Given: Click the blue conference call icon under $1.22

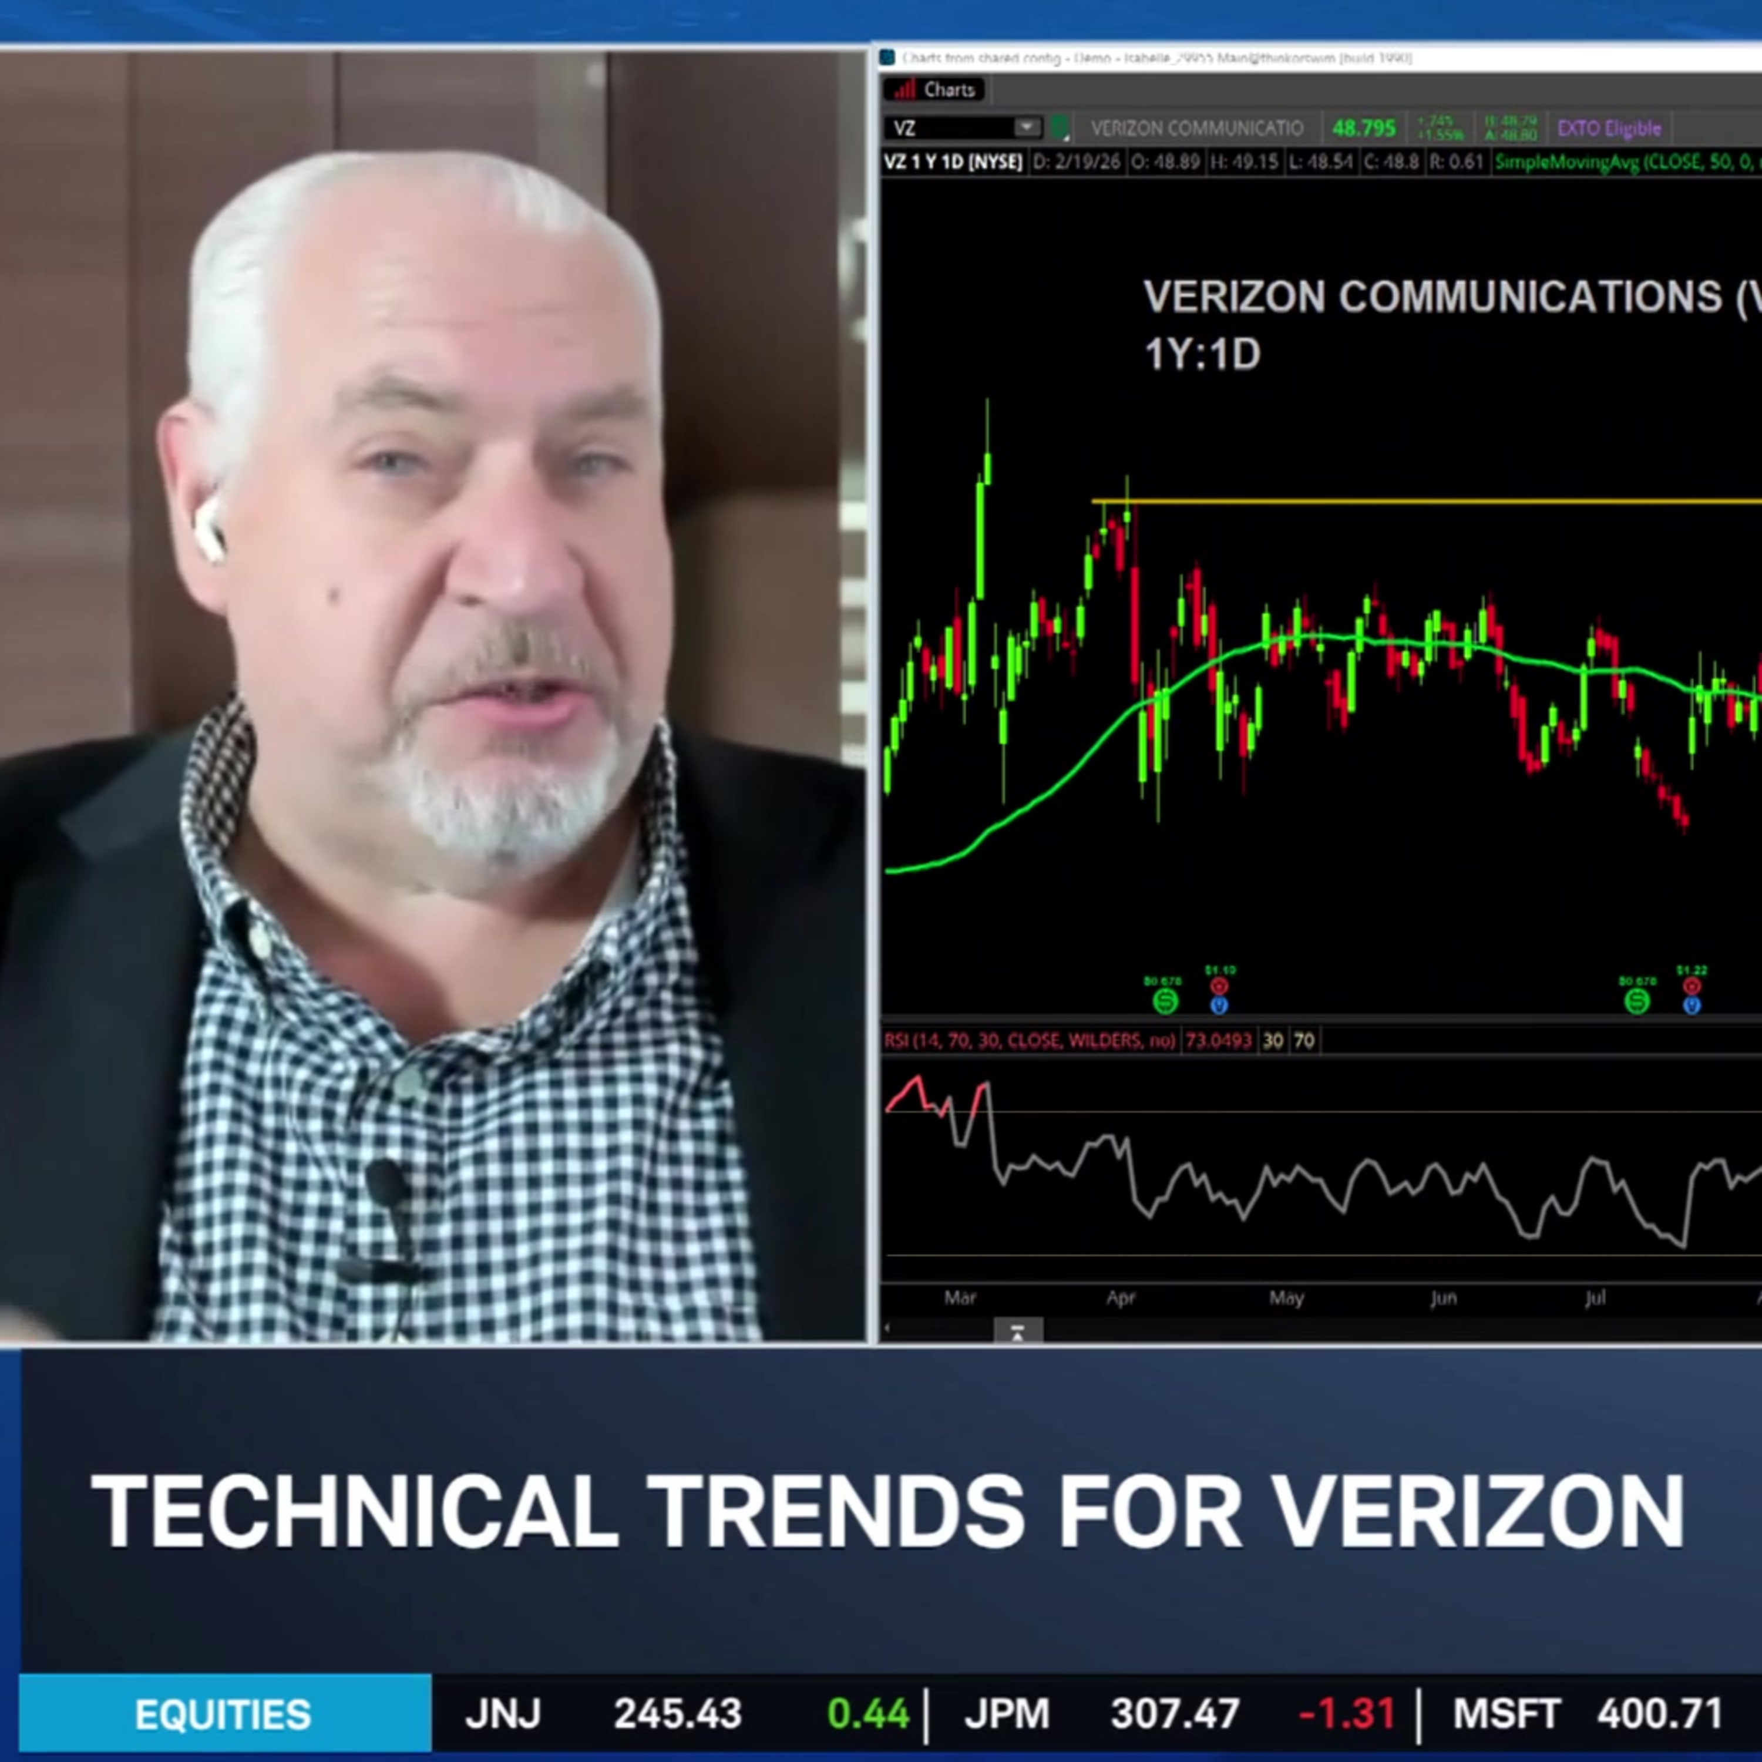Looking at the screenshot, I should [1692, 1005].
